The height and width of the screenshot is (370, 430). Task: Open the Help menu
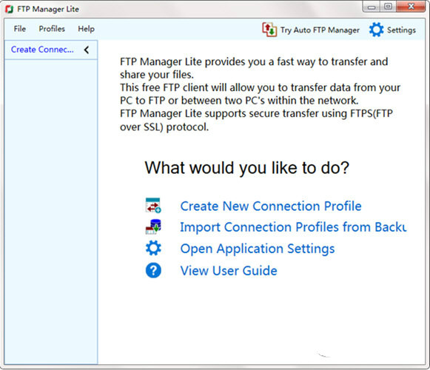click(86, 29)
